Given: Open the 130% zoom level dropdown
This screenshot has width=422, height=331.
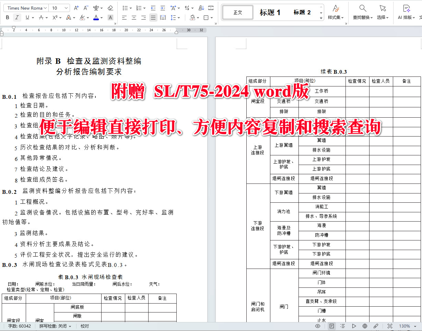Looking at the screenshot, I should point(408,326).
